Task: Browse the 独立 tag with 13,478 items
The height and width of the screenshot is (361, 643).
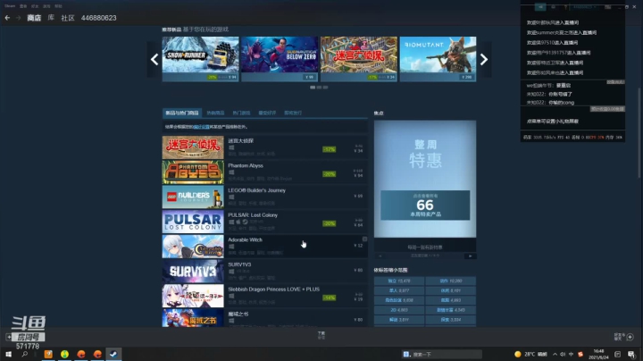Action: coord(399,281)
